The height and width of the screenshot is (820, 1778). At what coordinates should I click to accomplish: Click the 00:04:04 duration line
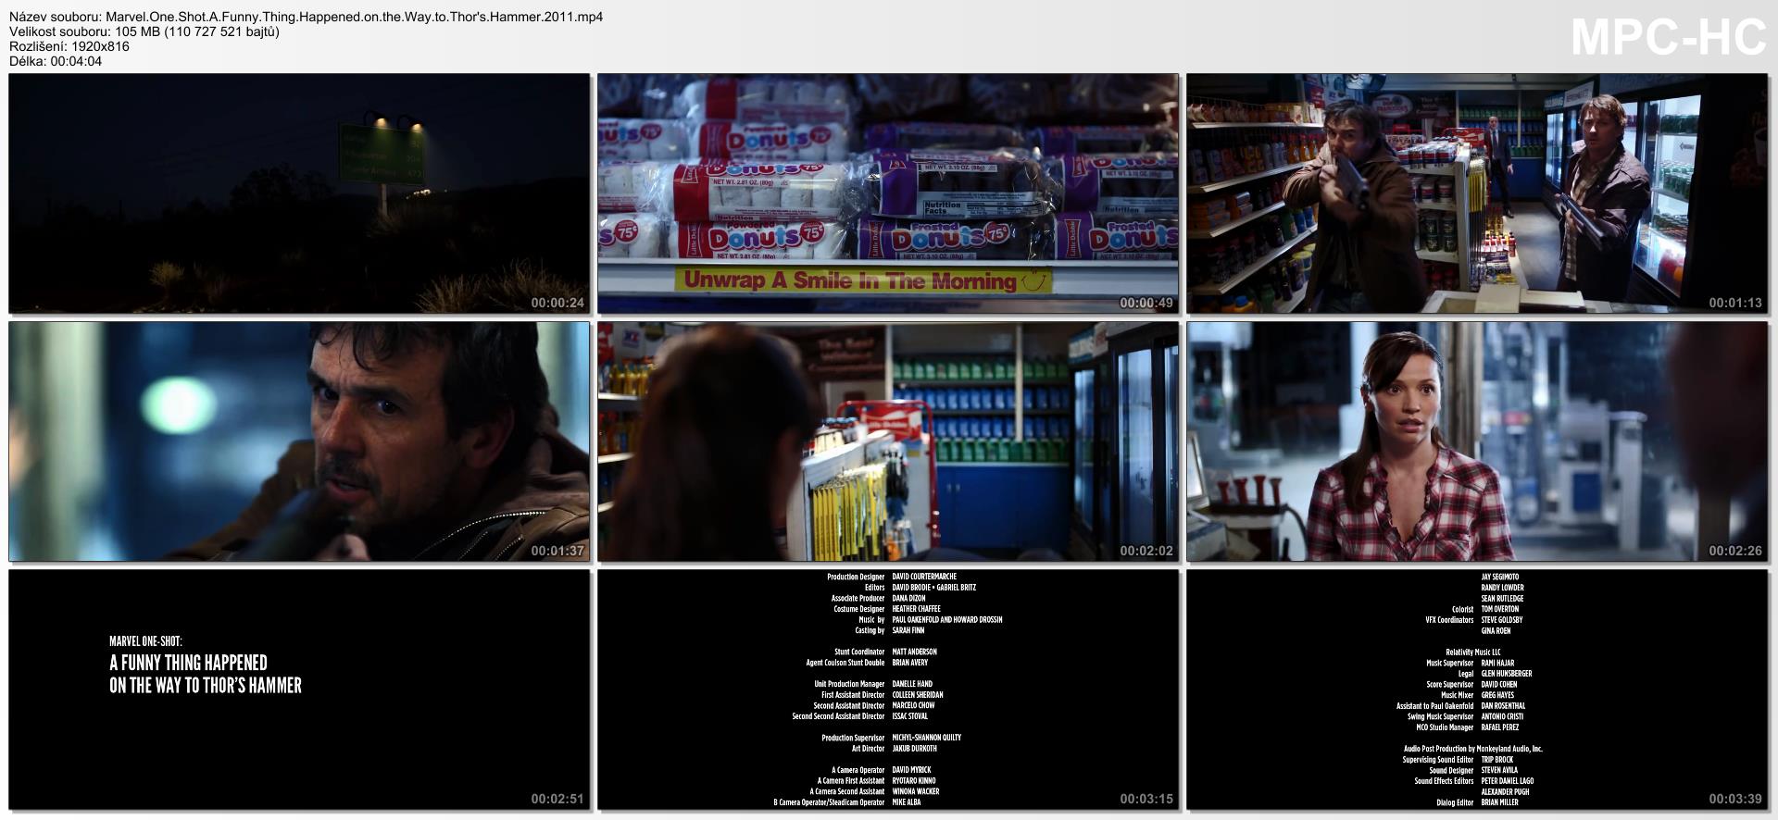pyautogui.click(x=56, y=61)
